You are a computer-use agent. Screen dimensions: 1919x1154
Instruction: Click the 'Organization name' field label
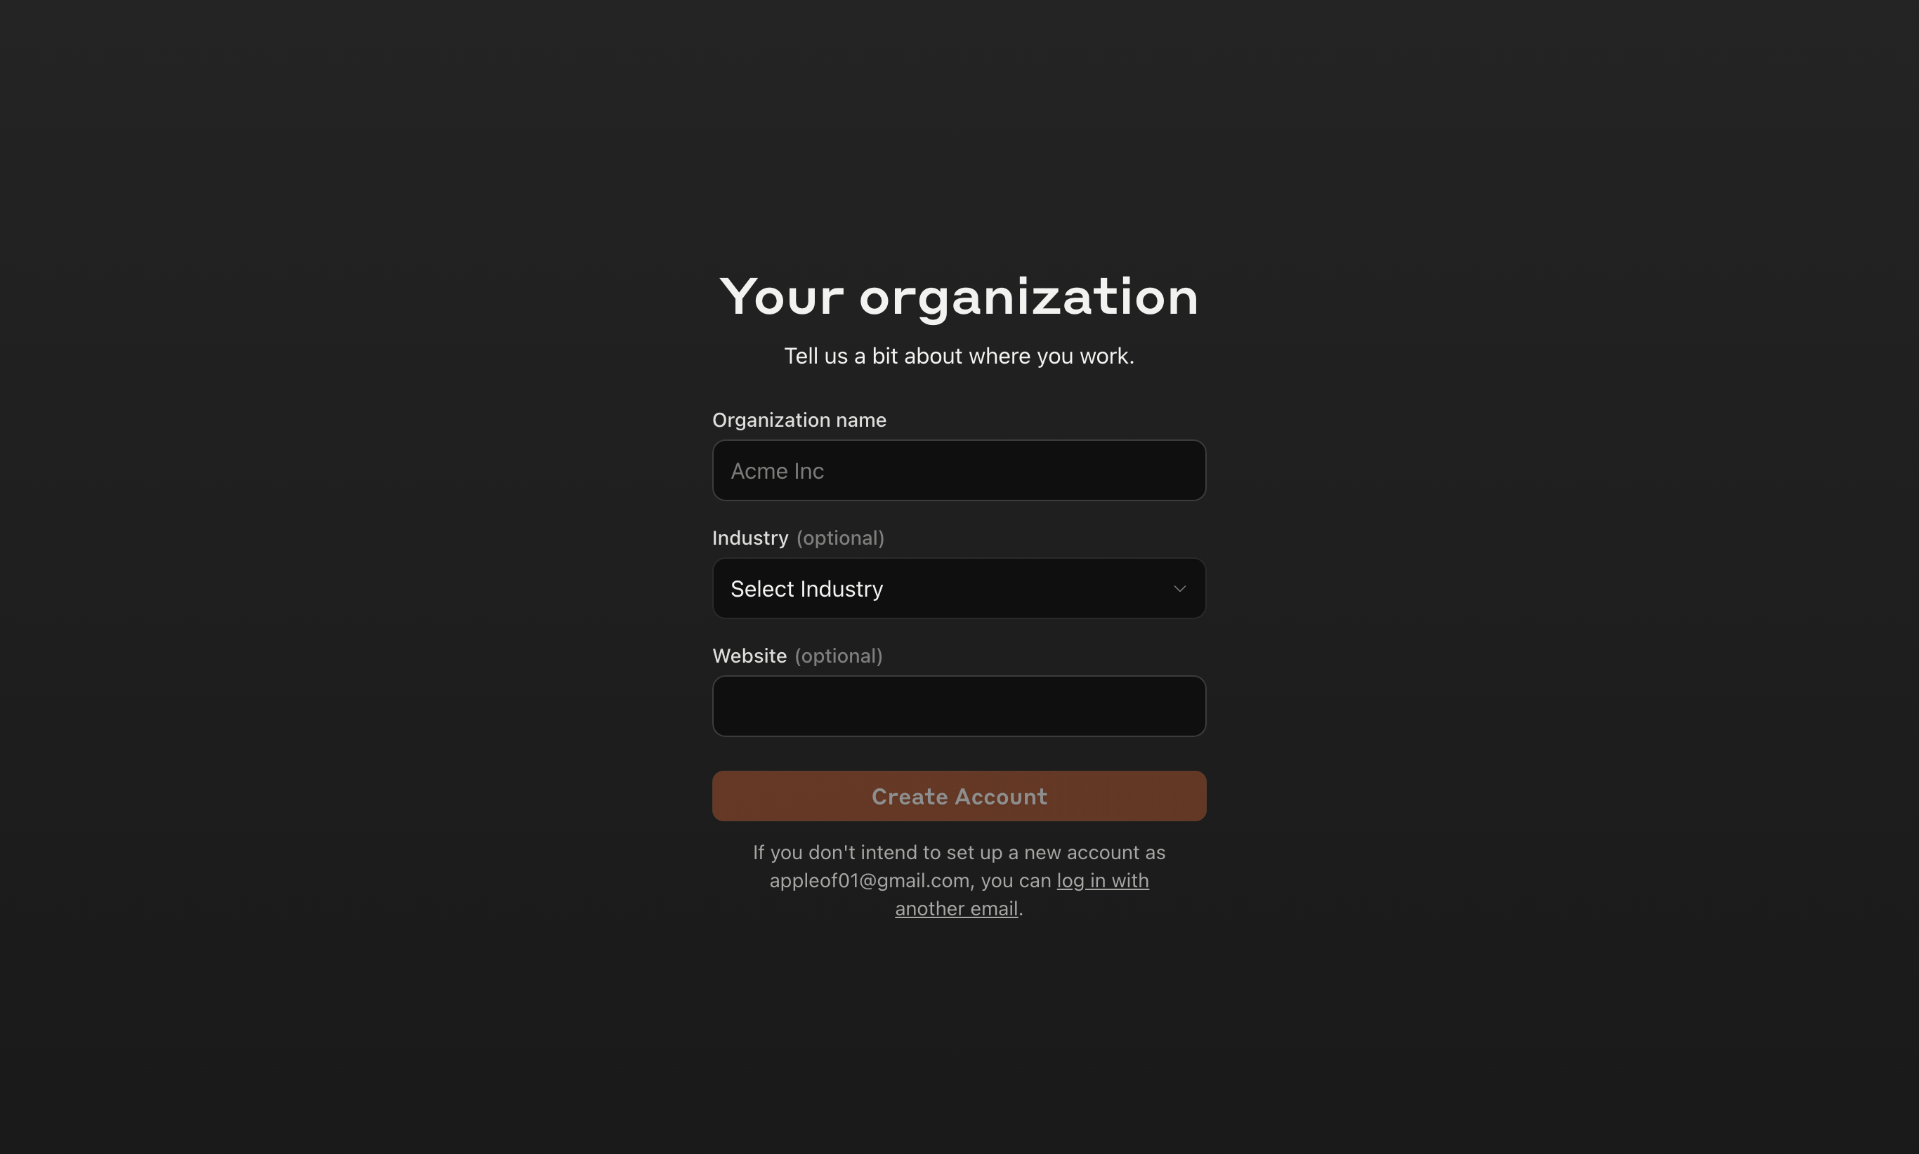(x=799, y=420)
